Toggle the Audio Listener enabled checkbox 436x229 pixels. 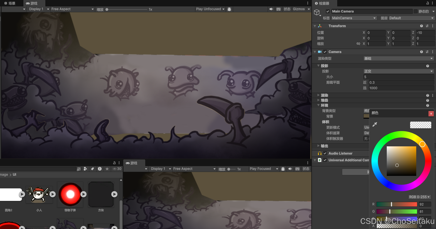coord(325,153)
